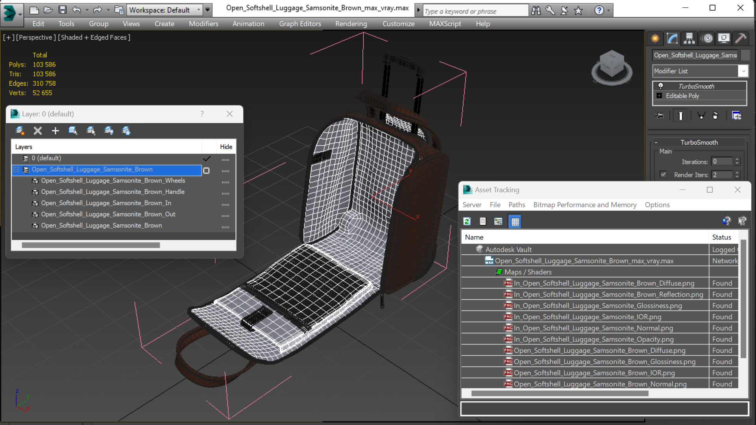
Task: Toggle Hide for Brown_Handle object
Action: 226,193
